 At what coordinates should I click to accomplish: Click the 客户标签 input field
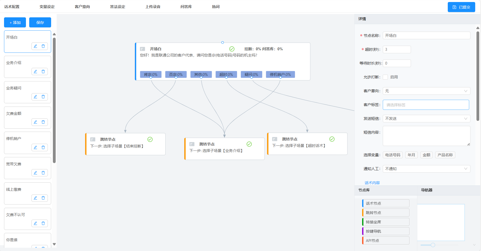tap(426, 105)
